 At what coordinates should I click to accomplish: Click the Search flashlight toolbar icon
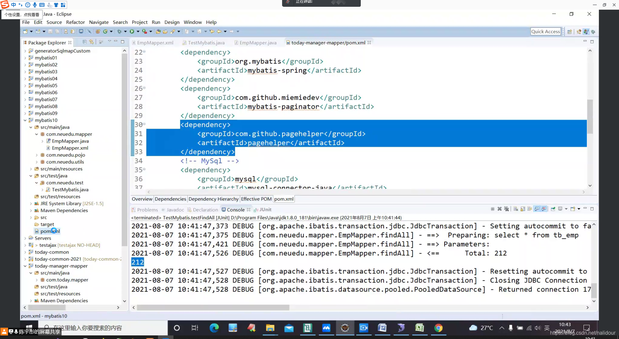pyautogui.click(x=173, y=31)
